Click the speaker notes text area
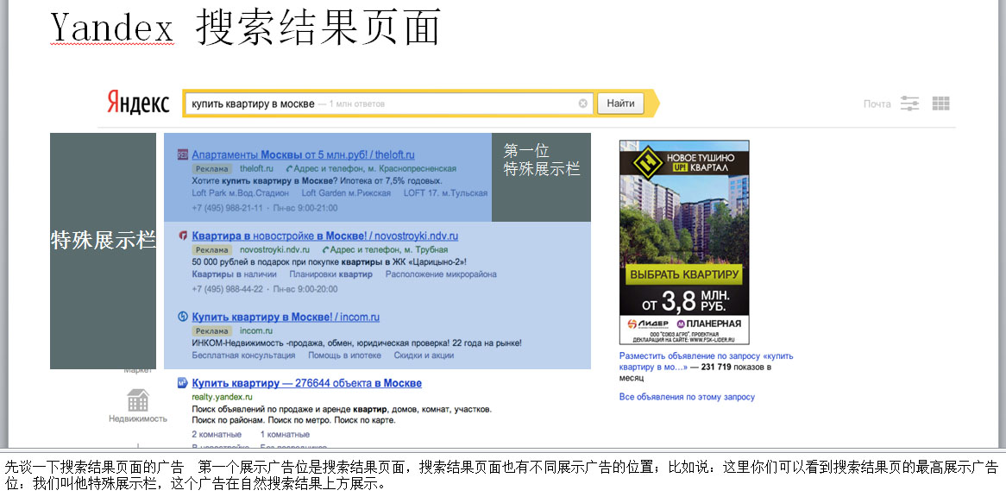 coord(503,475)
